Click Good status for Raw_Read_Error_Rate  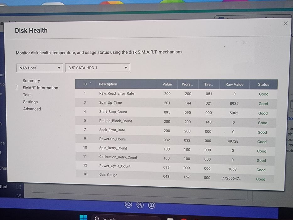(x=263, y=94)
